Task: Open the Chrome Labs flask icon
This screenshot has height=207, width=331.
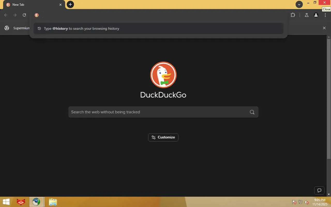Action: coord(307,15)
